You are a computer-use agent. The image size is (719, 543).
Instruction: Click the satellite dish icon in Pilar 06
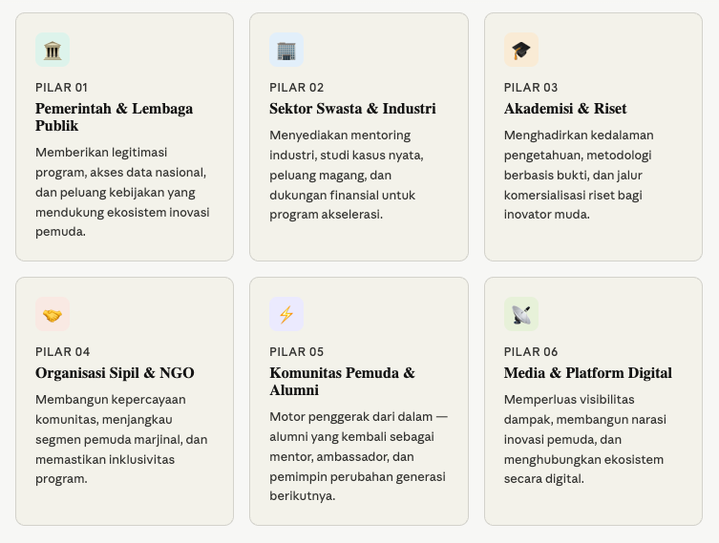pyautogui.click(x=520, y=314)
